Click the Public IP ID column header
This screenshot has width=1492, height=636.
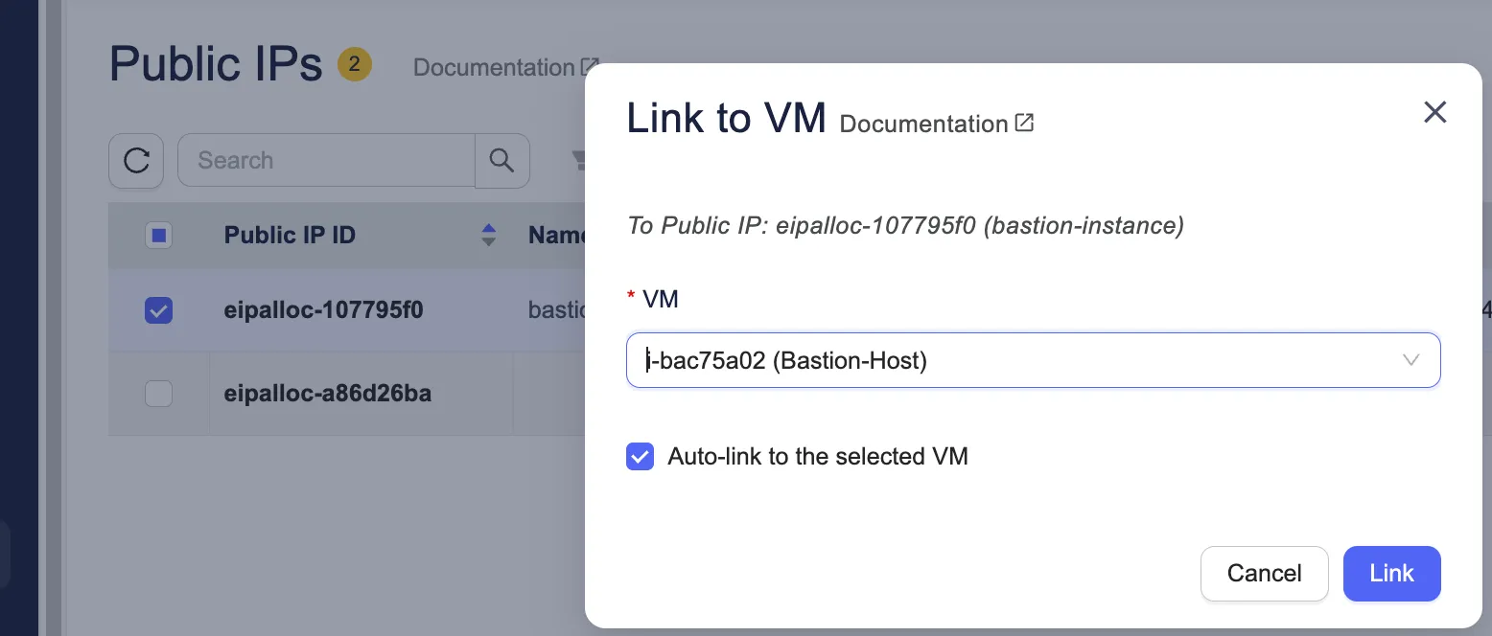click(290, 236)
